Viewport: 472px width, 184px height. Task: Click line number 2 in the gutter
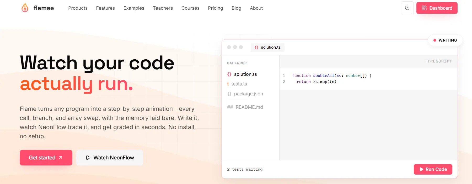(284, 82)
